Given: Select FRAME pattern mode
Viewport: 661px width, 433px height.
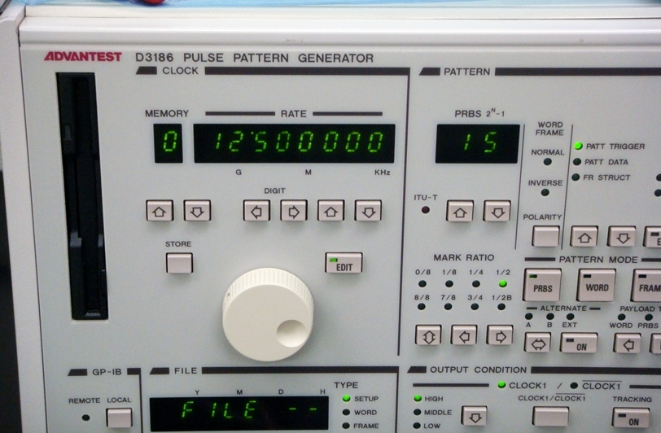Looking at the screenshot, I should pos(646,286).
